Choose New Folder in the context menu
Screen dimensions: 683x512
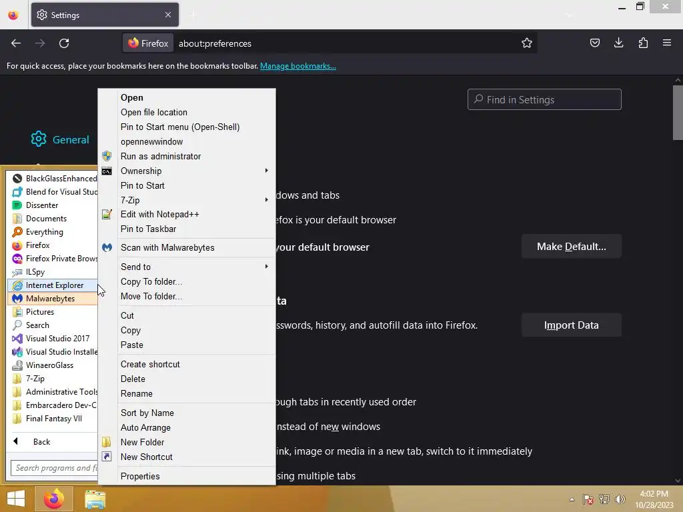pos(187,443)
